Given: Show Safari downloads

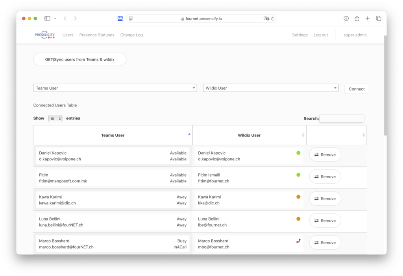Looking at the screenshot, I should [346, 18].
